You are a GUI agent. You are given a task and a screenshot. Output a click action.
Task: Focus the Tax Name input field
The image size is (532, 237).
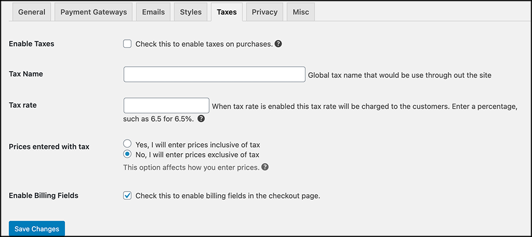[215, 74]
